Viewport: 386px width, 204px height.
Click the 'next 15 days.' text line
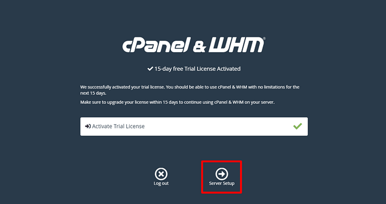pos(93,93)
